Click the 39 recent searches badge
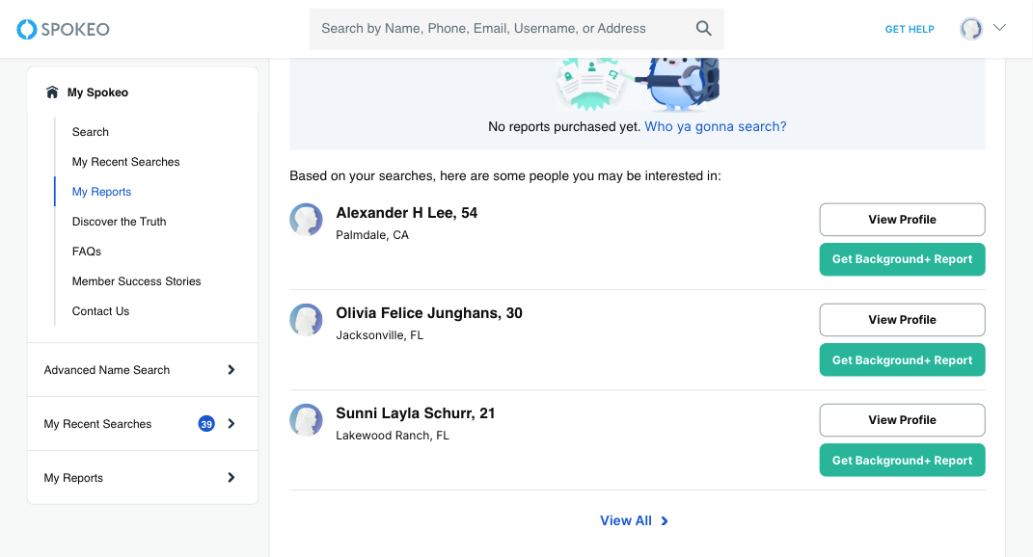1033x557 pixels. [206, 424]
